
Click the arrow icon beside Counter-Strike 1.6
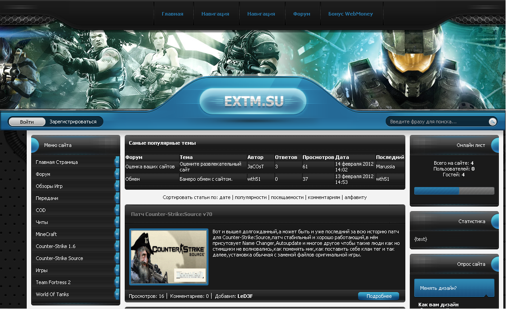(117, 246)
